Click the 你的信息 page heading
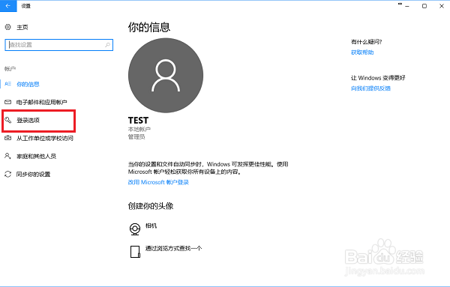 (149, 27)
